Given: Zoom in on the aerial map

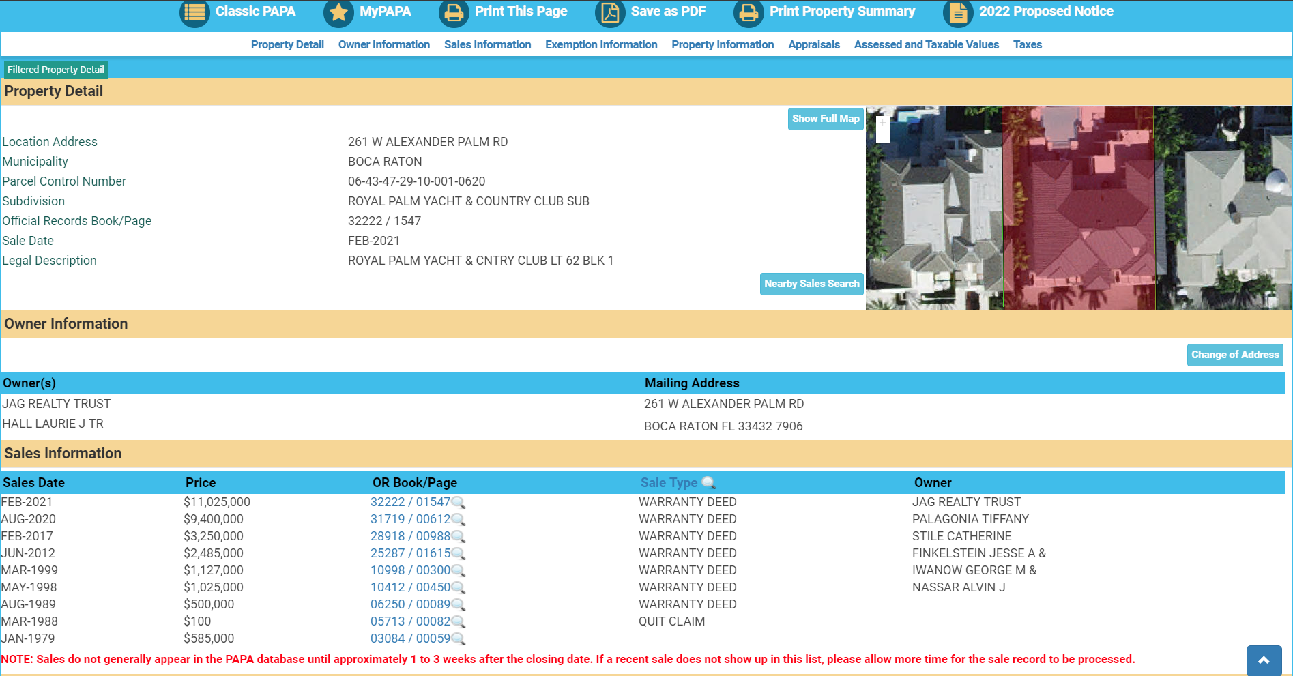Looking at the screenshot, I should [882, 122].
